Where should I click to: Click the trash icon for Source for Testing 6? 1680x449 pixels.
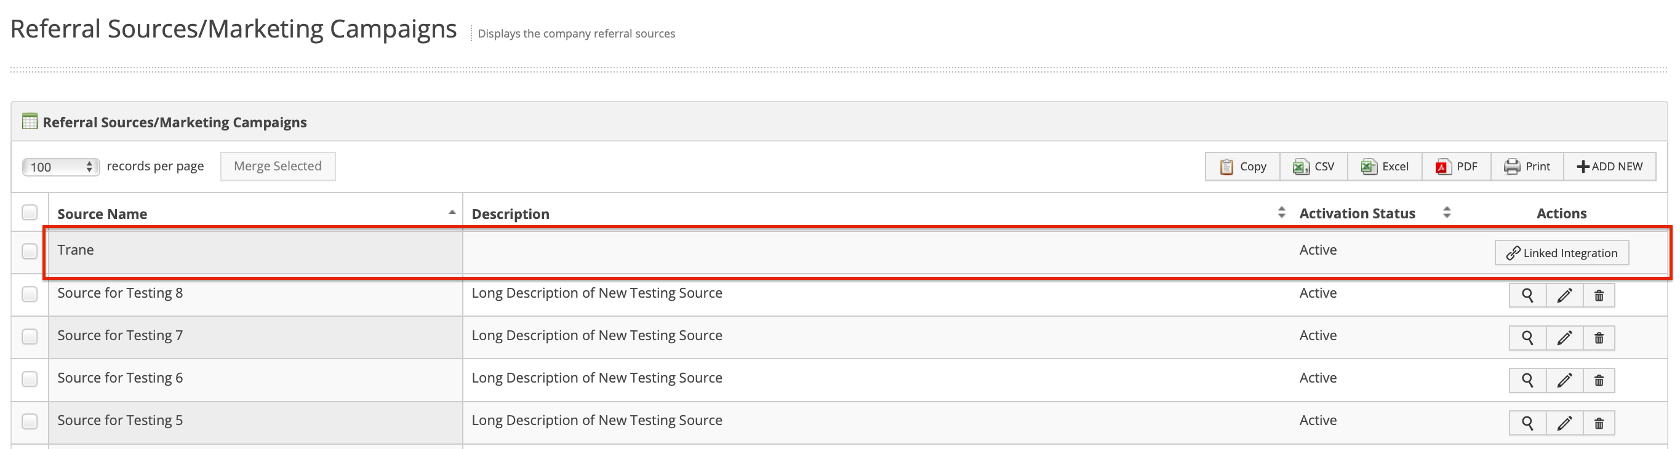tap(1599, 380)
